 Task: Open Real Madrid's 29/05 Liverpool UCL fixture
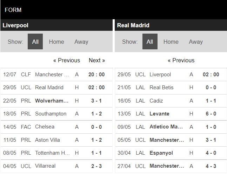coord(160,74)
